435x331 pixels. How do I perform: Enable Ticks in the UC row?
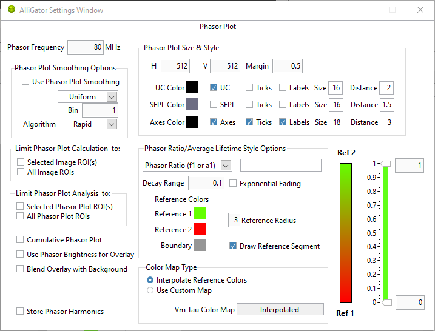tap(249, 88)
